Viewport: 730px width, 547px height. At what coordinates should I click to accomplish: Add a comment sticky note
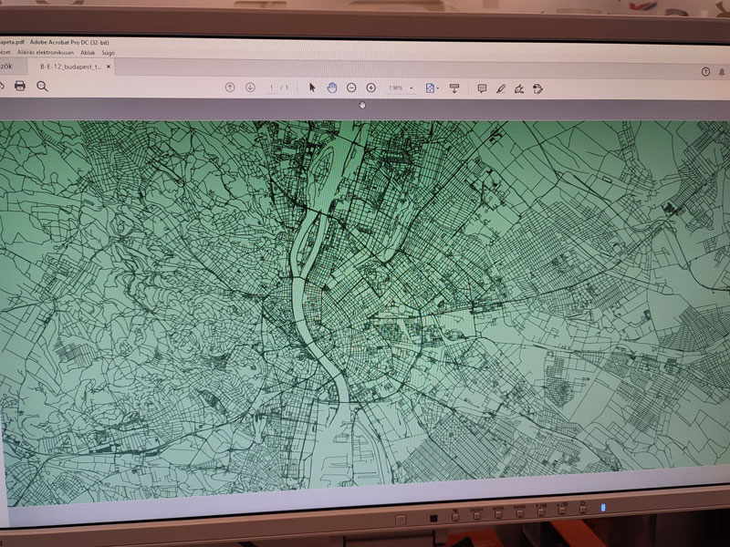pos(482,88)
